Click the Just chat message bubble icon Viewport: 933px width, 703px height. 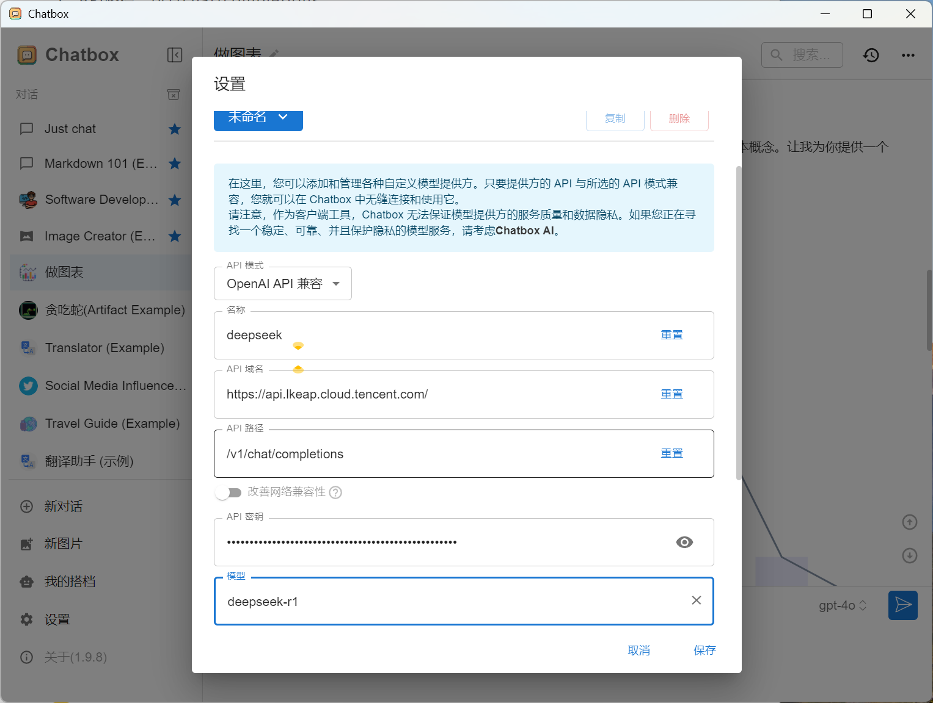[x=27, y=129]
